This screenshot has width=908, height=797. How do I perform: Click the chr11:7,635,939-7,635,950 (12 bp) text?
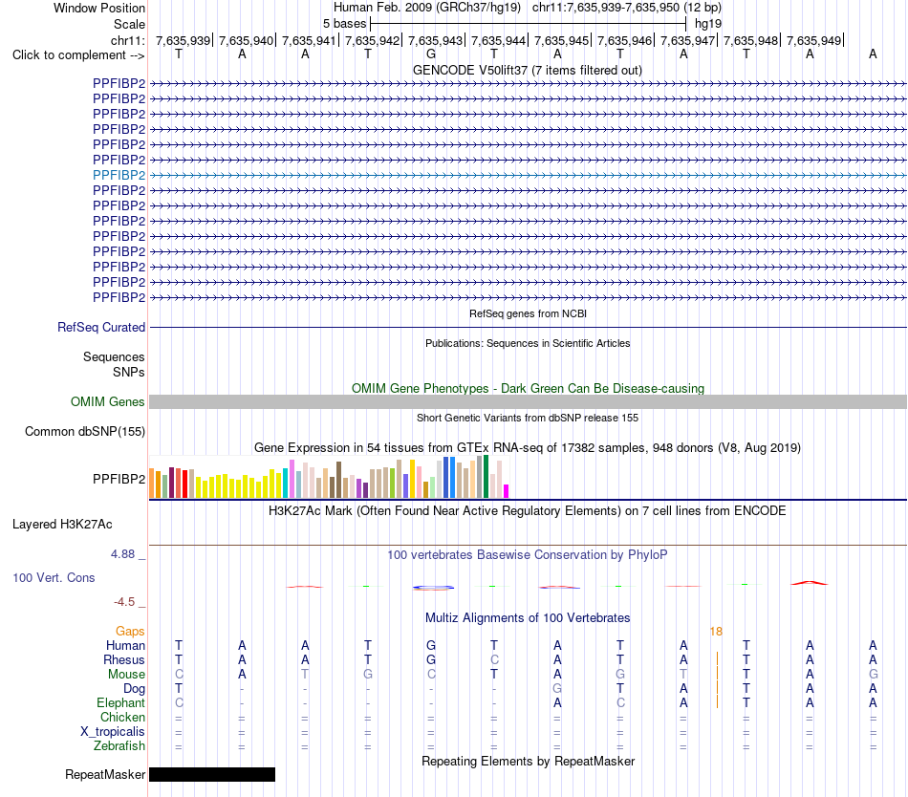click(x=627, y=8)
